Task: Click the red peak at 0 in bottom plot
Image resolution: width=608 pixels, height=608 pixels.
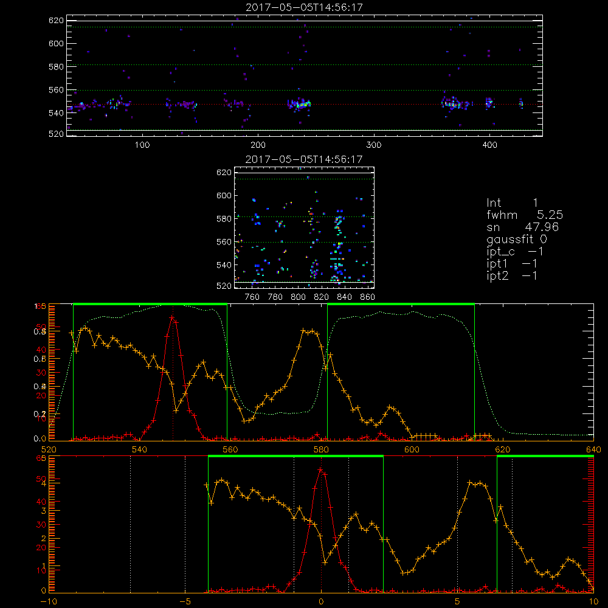Action: coord(320,470)
